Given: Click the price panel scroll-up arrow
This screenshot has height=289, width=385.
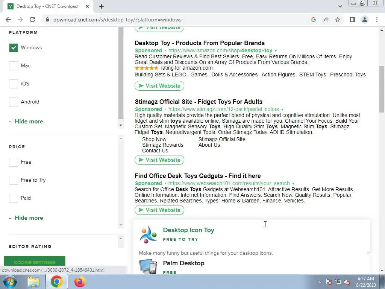Looking at the screenshot, I should pos(121,138).
